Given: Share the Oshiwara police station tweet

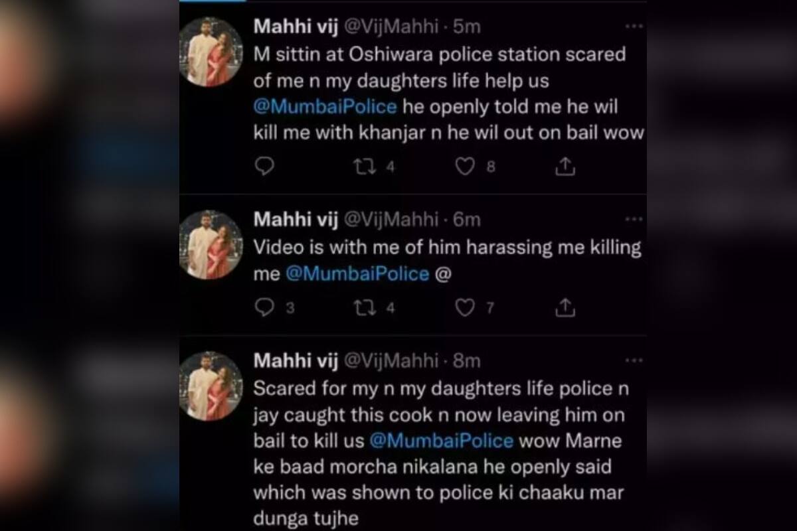Looking at the screenshot, I should 565,167.
